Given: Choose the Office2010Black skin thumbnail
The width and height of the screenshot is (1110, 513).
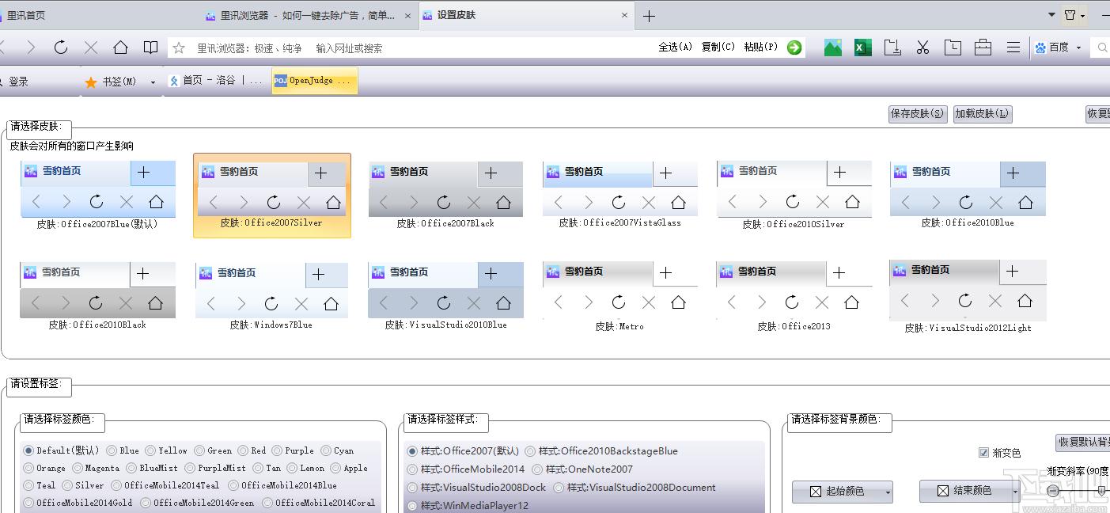Looking at the screenshot, I should (97, 296).
